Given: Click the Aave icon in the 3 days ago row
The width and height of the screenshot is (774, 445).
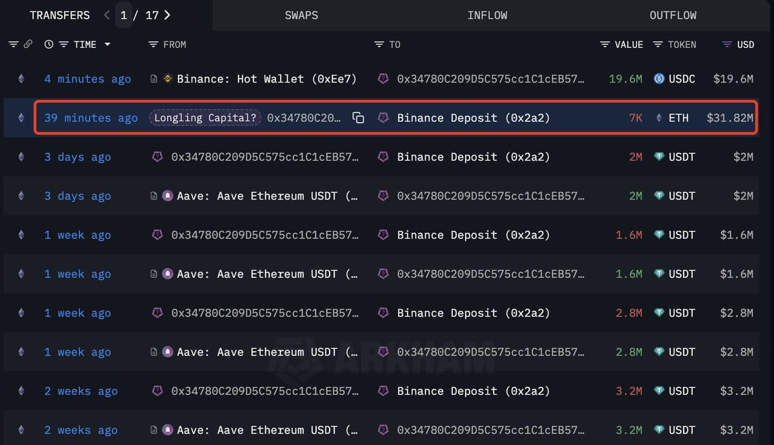Looking at the screenshot, I should 168,196.
